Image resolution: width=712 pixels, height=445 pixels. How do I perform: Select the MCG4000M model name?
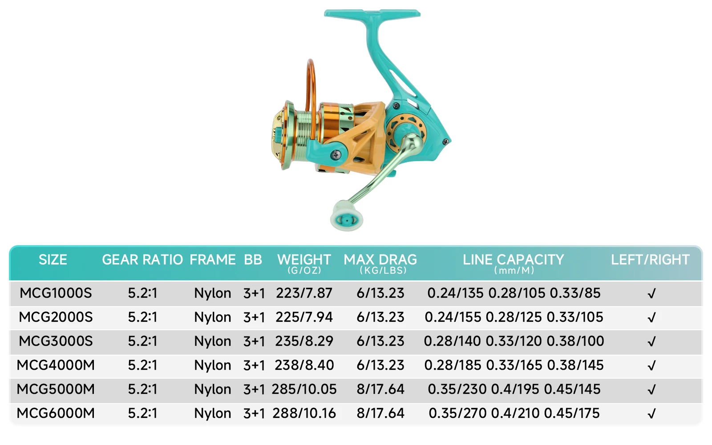click(56, 365)
